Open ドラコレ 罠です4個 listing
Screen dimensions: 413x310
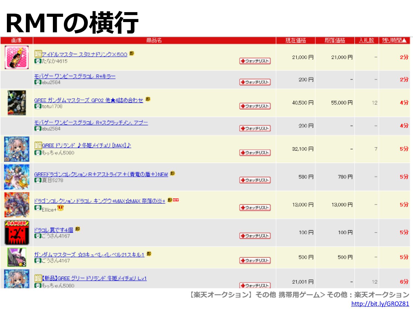pyautogui.click(x=53, y=230)
